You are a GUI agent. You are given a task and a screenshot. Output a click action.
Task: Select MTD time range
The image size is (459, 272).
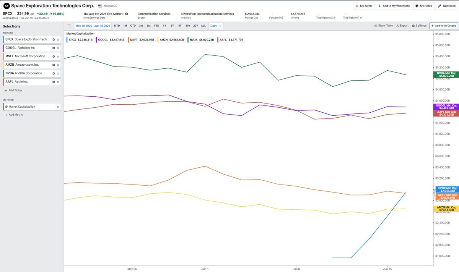[117, 26]
